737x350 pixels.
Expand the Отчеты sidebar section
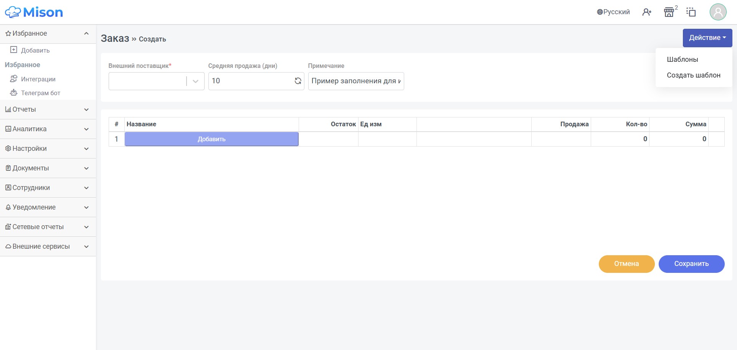pos(48,109)
